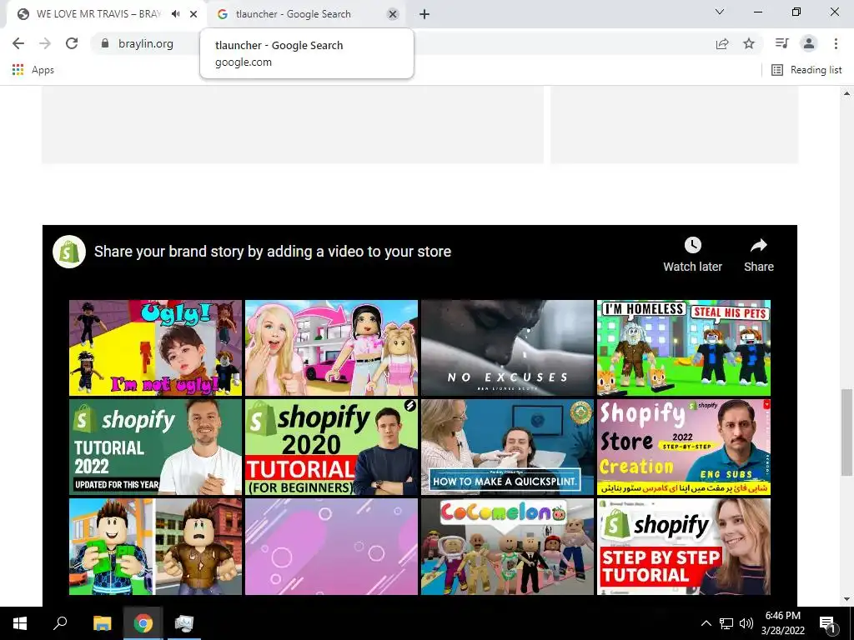Open the I'M HOMELESS pets thumbnail
854x640 pixels.
684,347
